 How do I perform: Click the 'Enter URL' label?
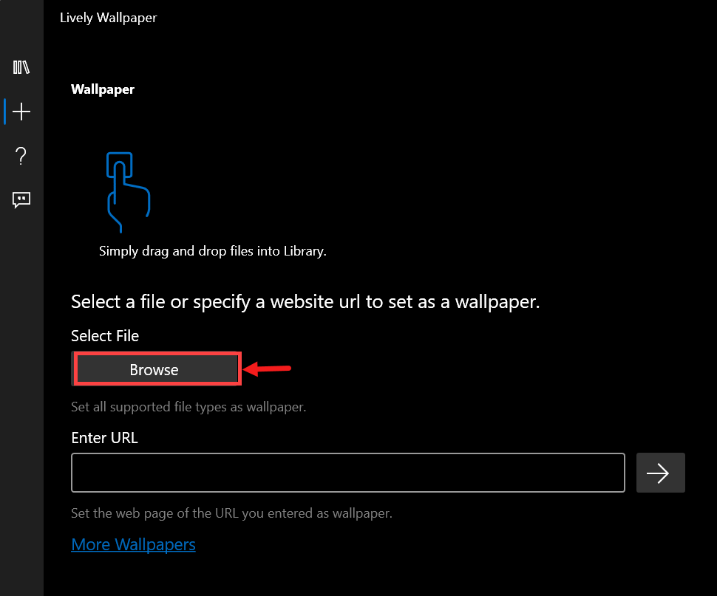pyautogui.click(x=104, y=438)
